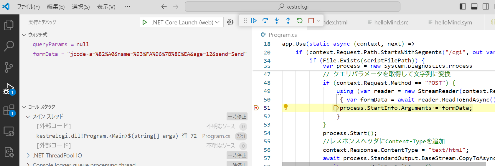Click the process.Start(); code on line 54
Image resolution: width=495 pixels, height=166 pixels.
click(350, 133)
